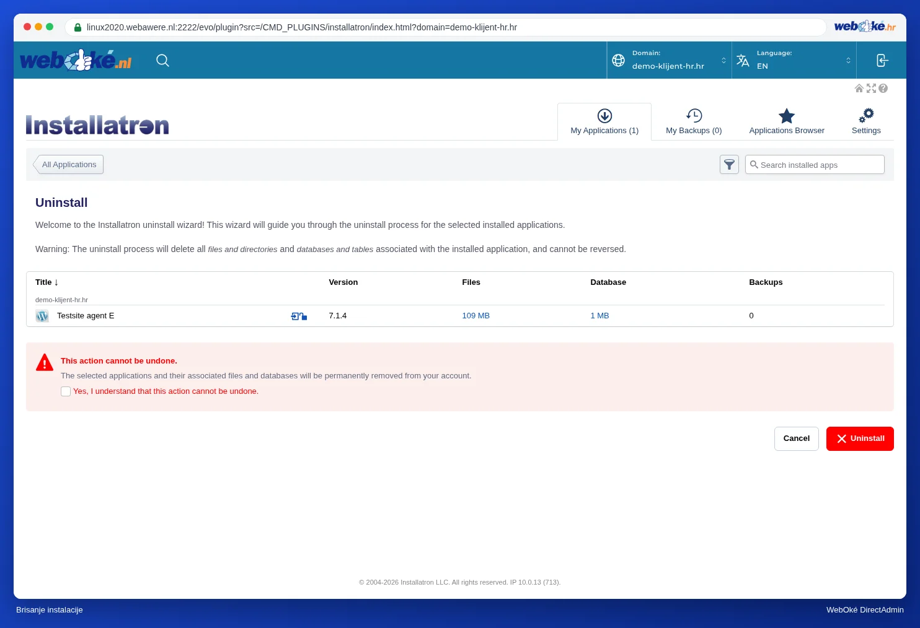This screenshot has width=920, height=628.
Task: Click the WebOké.nl logo in the header
Action: point(76,60)
